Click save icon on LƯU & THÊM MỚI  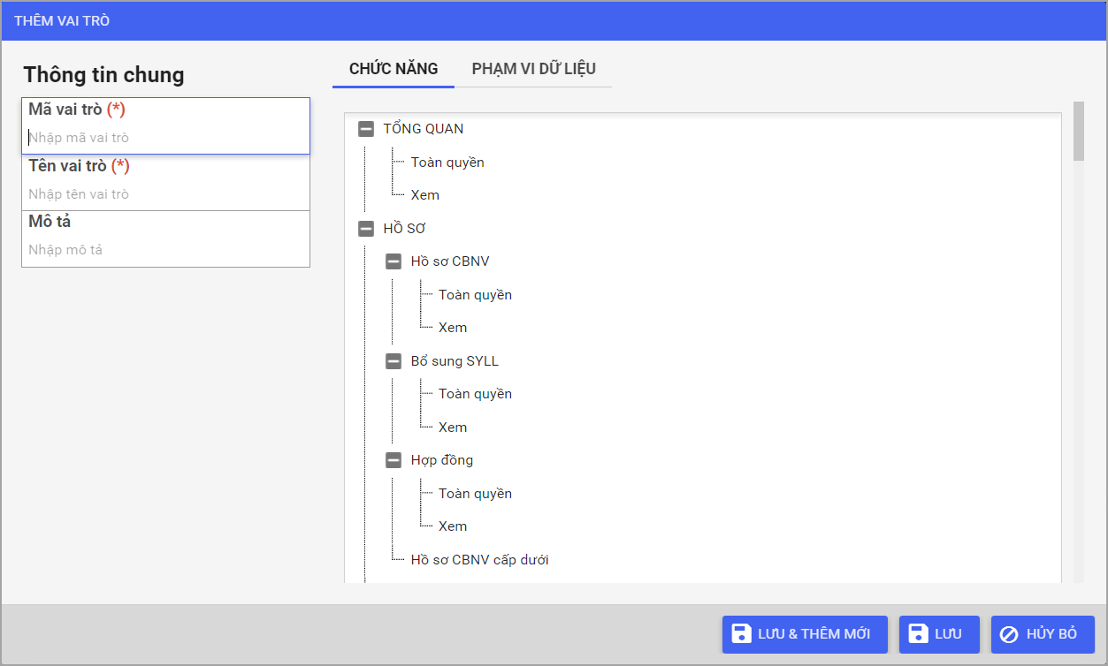point(742,634)
